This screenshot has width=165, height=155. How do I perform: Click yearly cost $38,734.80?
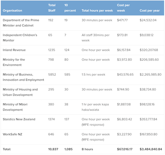[x=148, y=90]
